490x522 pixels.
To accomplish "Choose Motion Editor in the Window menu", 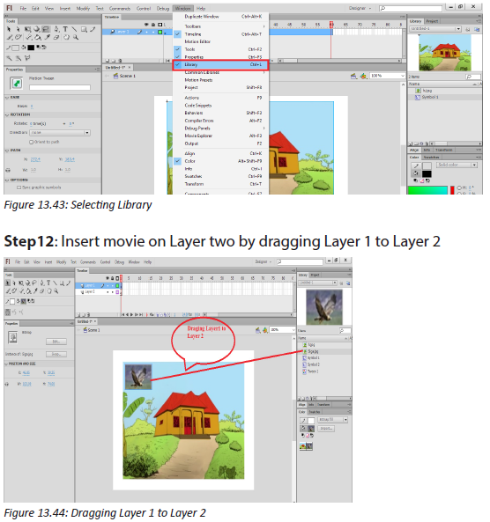I will [x=220, y=41].
